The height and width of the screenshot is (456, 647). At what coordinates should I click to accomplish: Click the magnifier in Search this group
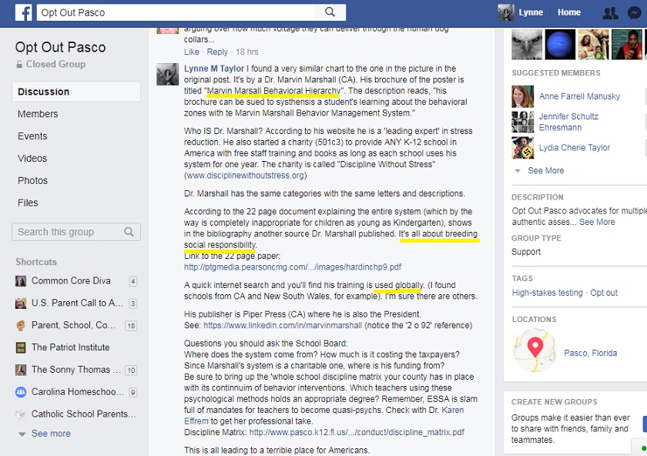129,232
